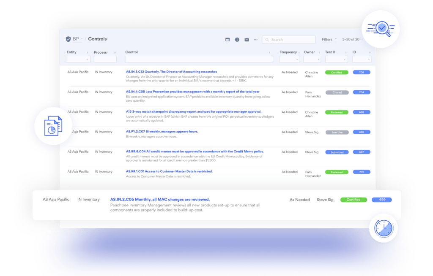
Task: Open the Frequency column filter dropdown
Action: pyautogui.click(x=289, y=60)
